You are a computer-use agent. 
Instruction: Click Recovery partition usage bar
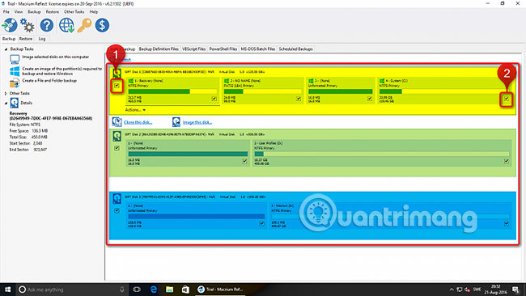coord(172,91)
